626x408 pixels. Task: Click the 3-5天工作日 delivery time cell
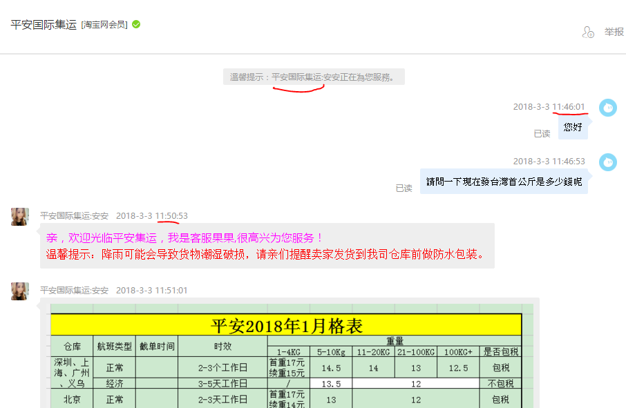[222, 383]
